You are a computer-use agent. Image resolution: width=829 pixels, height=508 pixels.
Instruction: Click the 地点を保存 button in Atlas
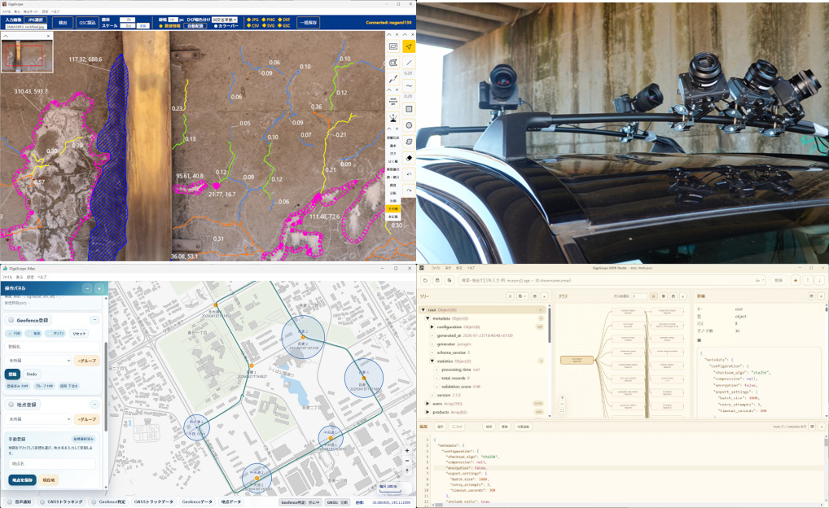22,480
